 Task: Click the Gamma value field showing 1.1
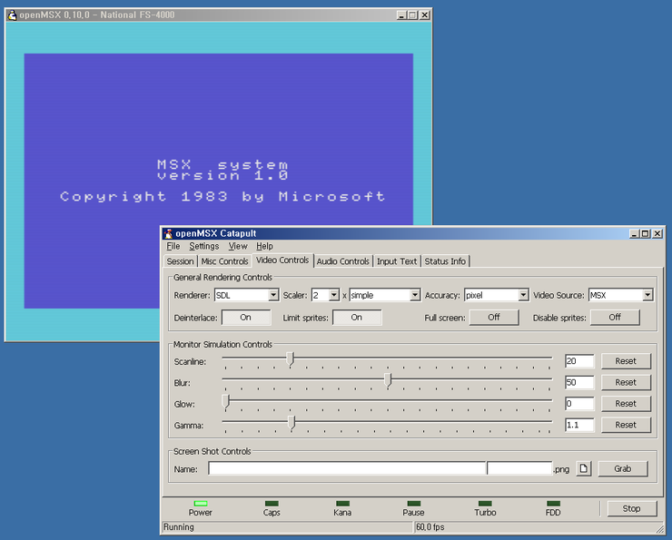tap(579, 425)
